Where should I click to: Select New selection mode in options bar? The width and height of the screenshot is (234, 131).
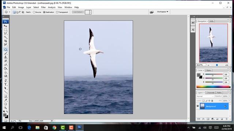[x=14, y=12]
